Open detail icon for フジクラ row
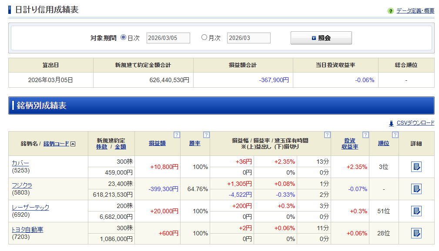Viewport: 439px width, 251px height. 416,189
